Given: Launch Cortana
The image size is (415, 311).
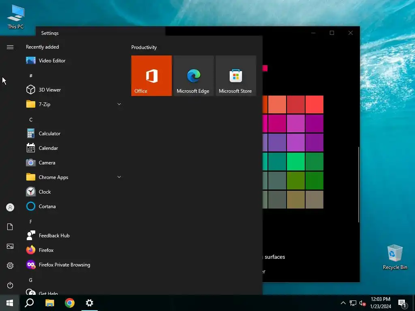Looking at the screenshot, I should [x=74, y=206].
